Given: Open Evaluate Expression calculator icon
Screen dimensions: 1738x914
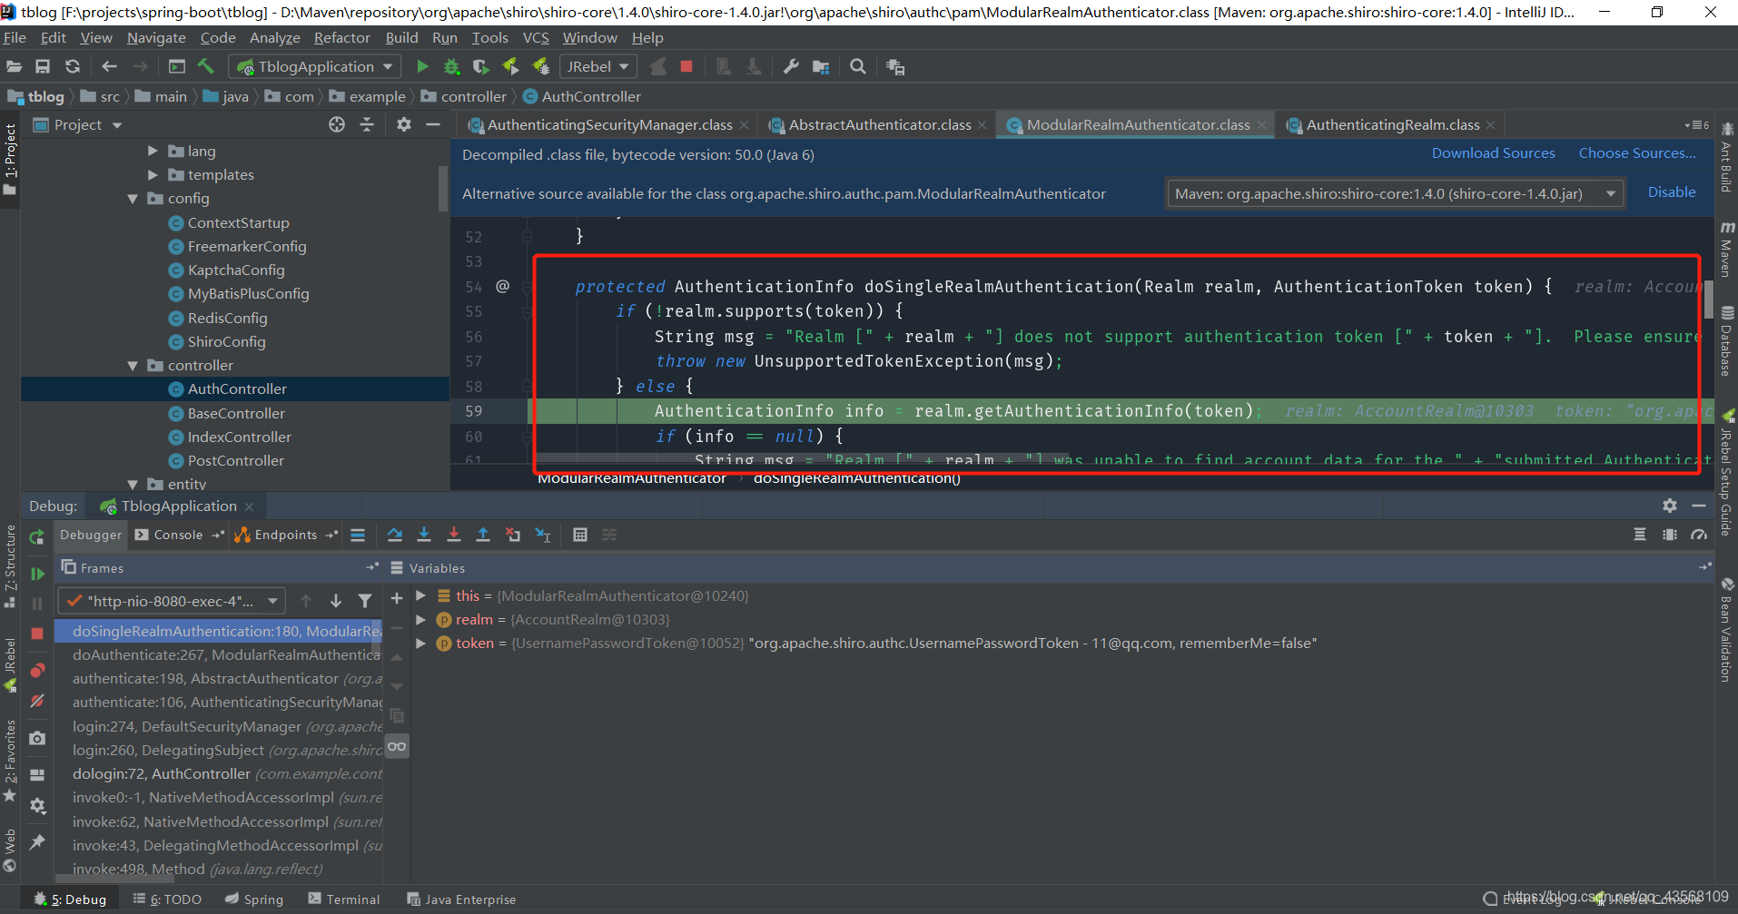Looking at the screenshot, I should point(580,535).
